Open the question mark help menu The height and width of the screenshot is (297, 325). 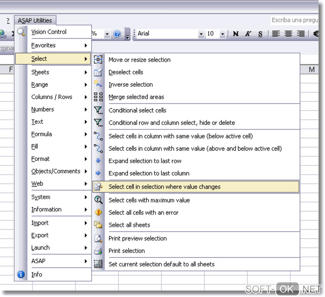tap(8, 21)
